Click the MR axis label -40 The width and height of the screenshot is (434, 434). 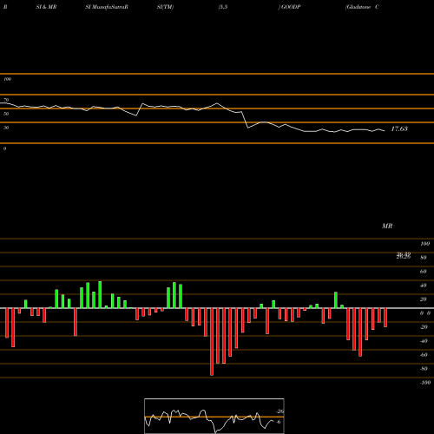pos(424,341)
